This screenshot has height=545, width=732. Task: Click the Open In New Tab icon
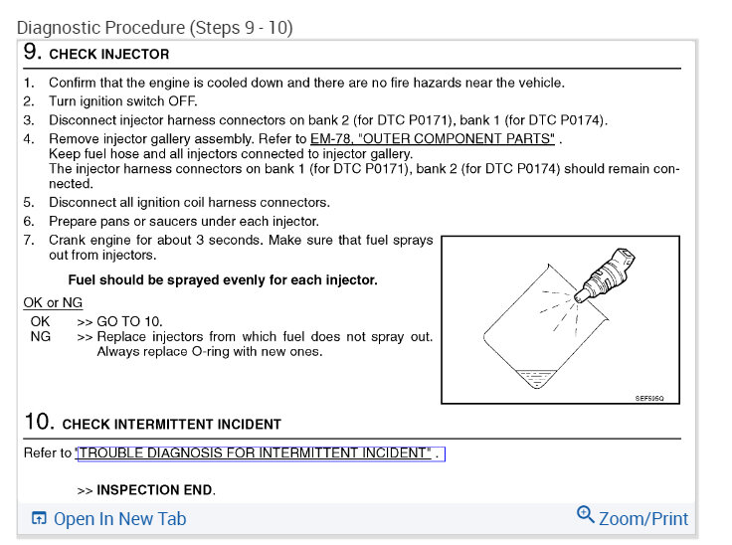point(39,518)
